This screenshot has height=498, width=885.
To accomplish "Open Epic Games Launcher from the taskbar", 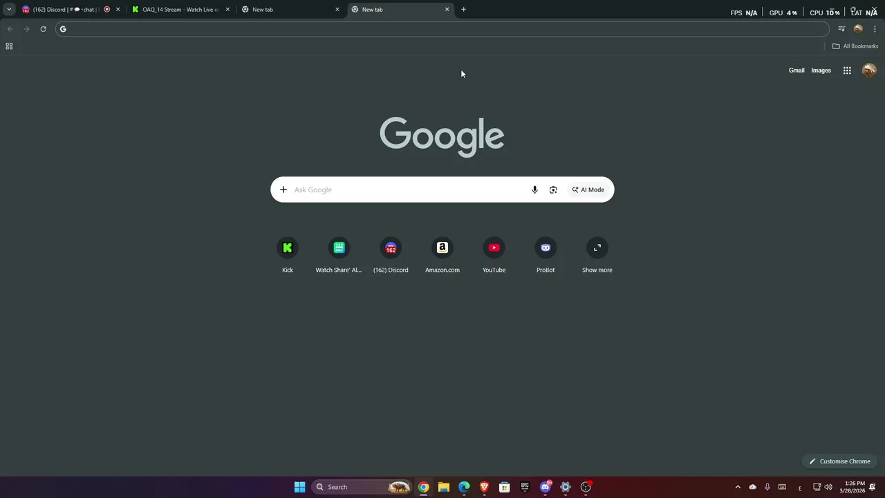I will tap(525, 487).
